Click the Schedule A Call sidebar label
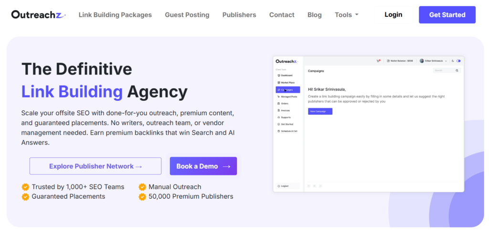This screenshot has height=238, width=489. [289, 131]
